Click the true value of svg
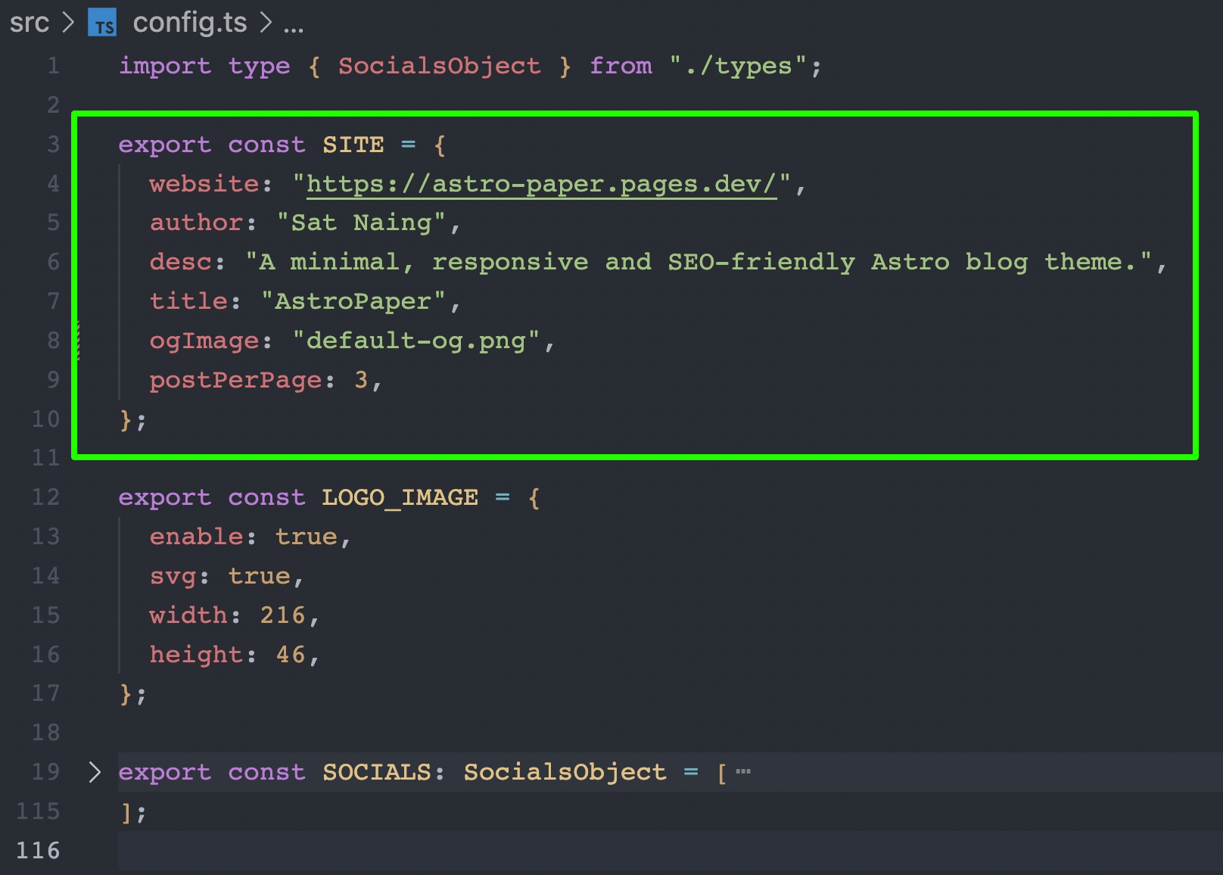Viewport: 1223px width, 875px height. [259, 576]
